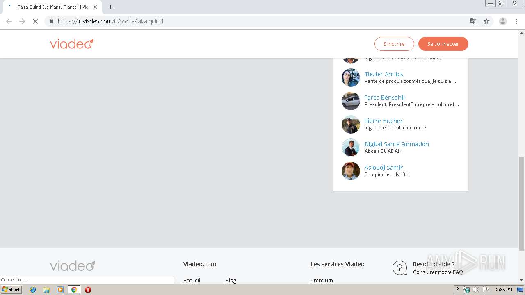This screenshot has width=525, height=295.
Task: Click the Se connecter button
Action: pyautogui.click(x=443, y=44)
